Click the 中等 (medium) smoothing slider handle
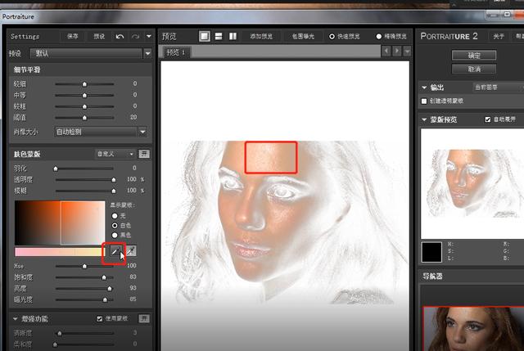The width and height of the screenshot is (524, 351). [84, 95]
